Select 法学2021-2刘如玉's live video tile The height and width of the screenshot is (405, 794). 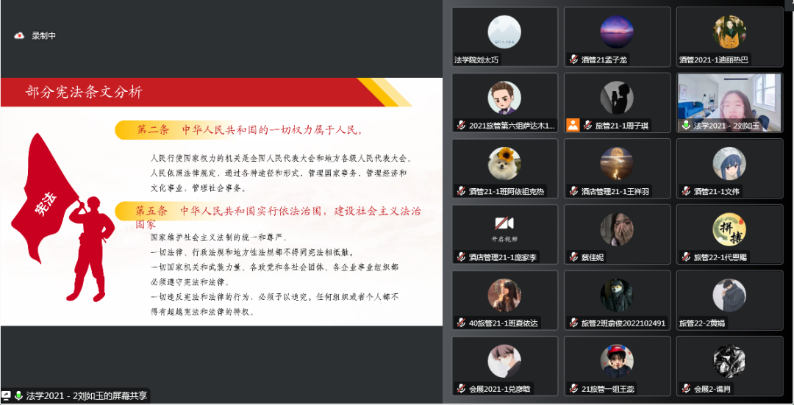coord(730,102)
